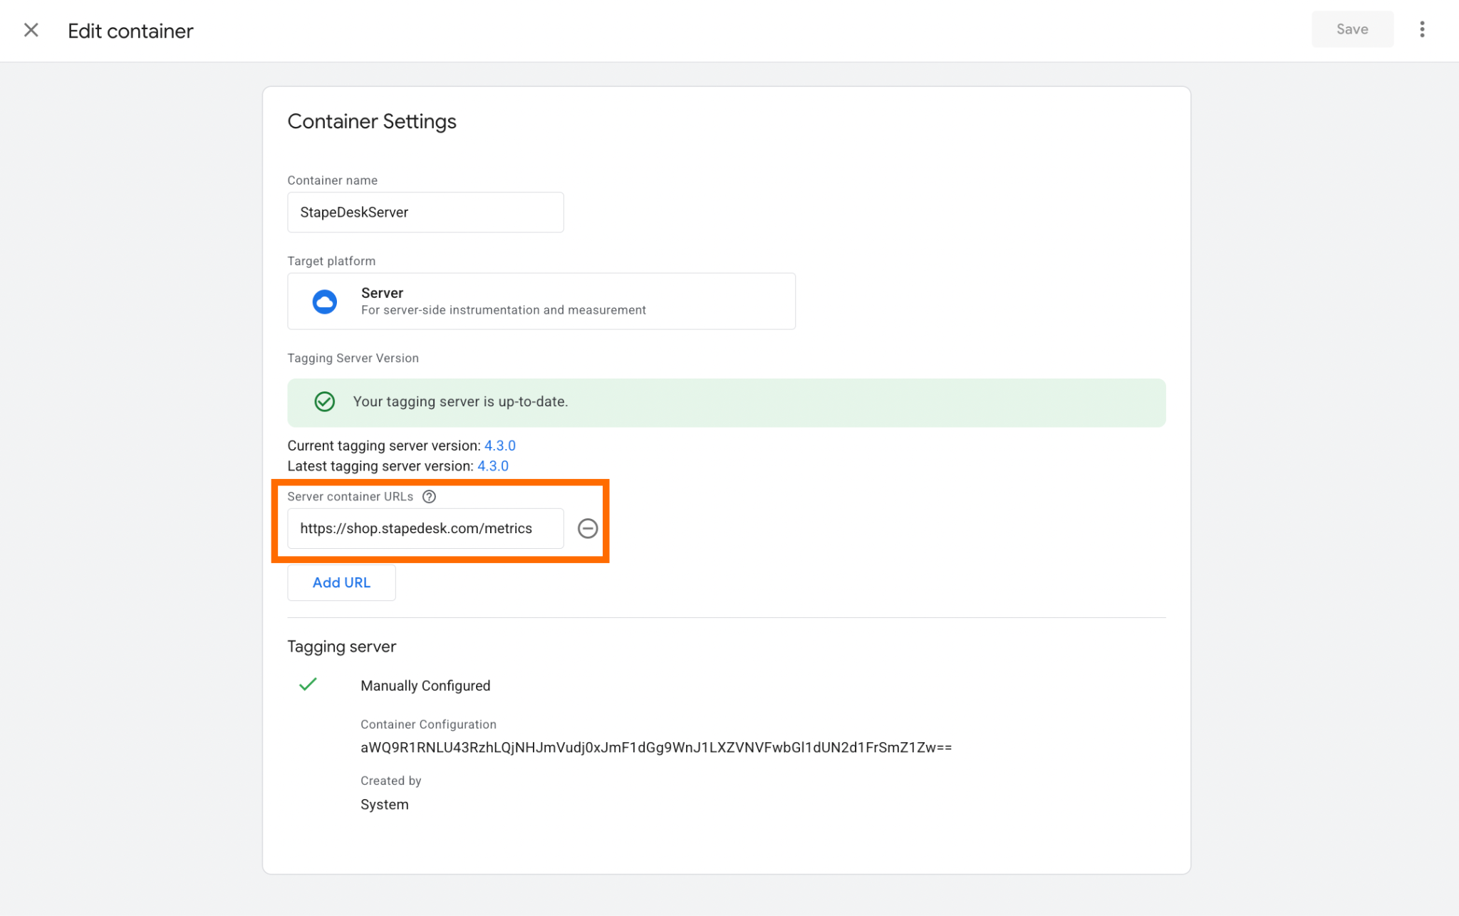
Task: Close the Edit container dialog
Action: click(31, 30)
